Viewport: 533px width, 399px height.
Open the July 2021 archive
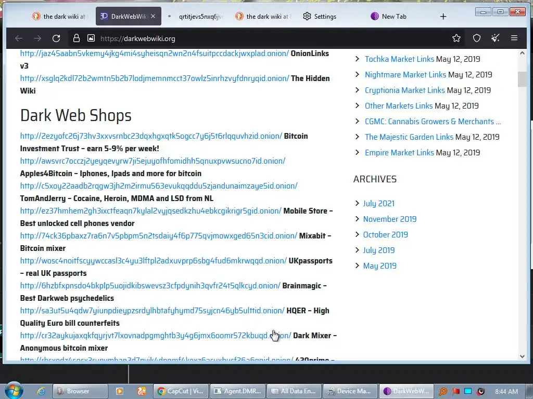(x=379, y=203)
